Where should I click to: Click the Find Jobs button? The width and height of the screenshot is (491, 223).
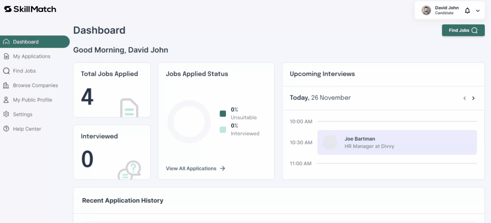(463, 30)
